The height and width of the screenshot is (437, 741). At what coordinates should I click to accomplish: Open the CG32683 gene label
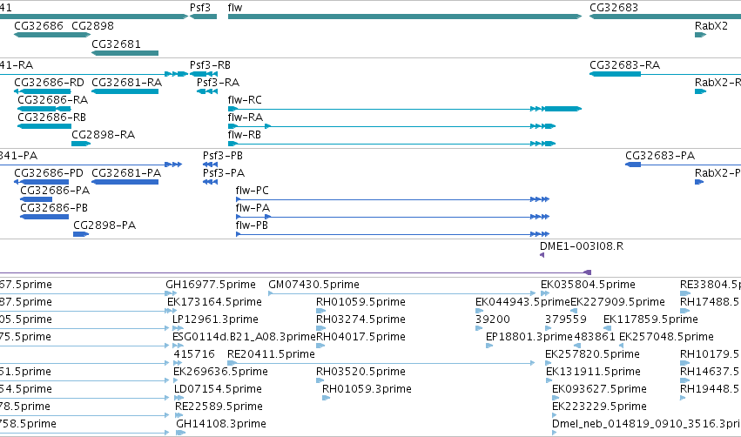[x=613, y=8]
